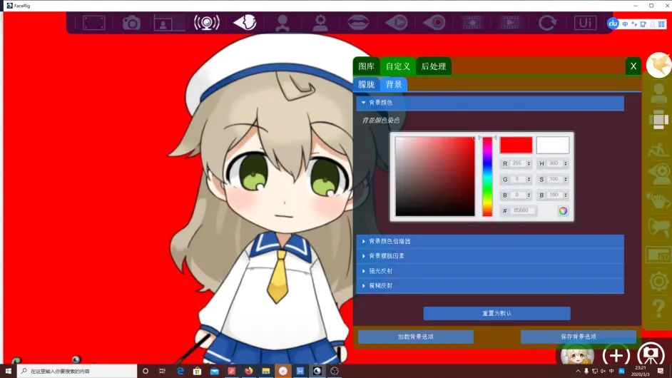Image resolution: width=672 pixels, height=378 pixels.
Task: Toggle the webcam picture-in-picture icon
Action: (x=169, y=23)
